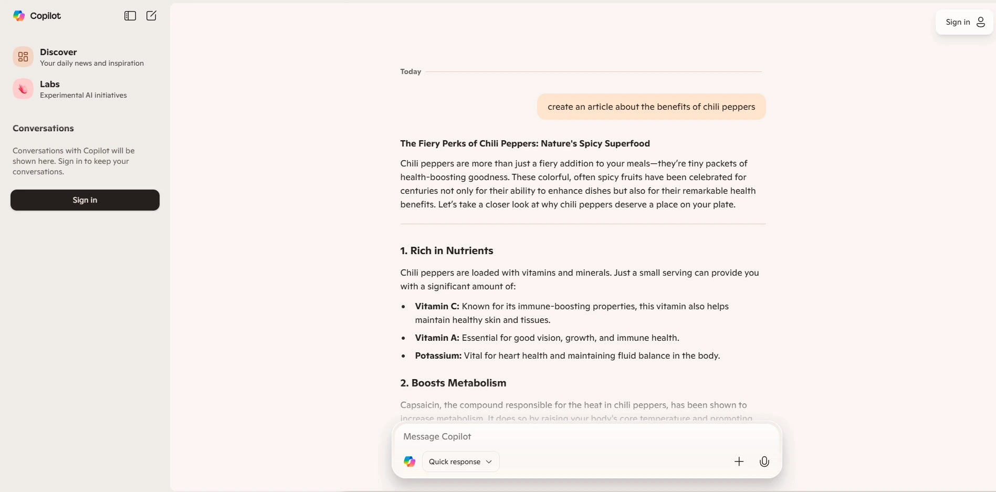The width and height of the screenshot is (996, 492).
Task: Click the Copilot title text
Action: (x=46, y=16)
